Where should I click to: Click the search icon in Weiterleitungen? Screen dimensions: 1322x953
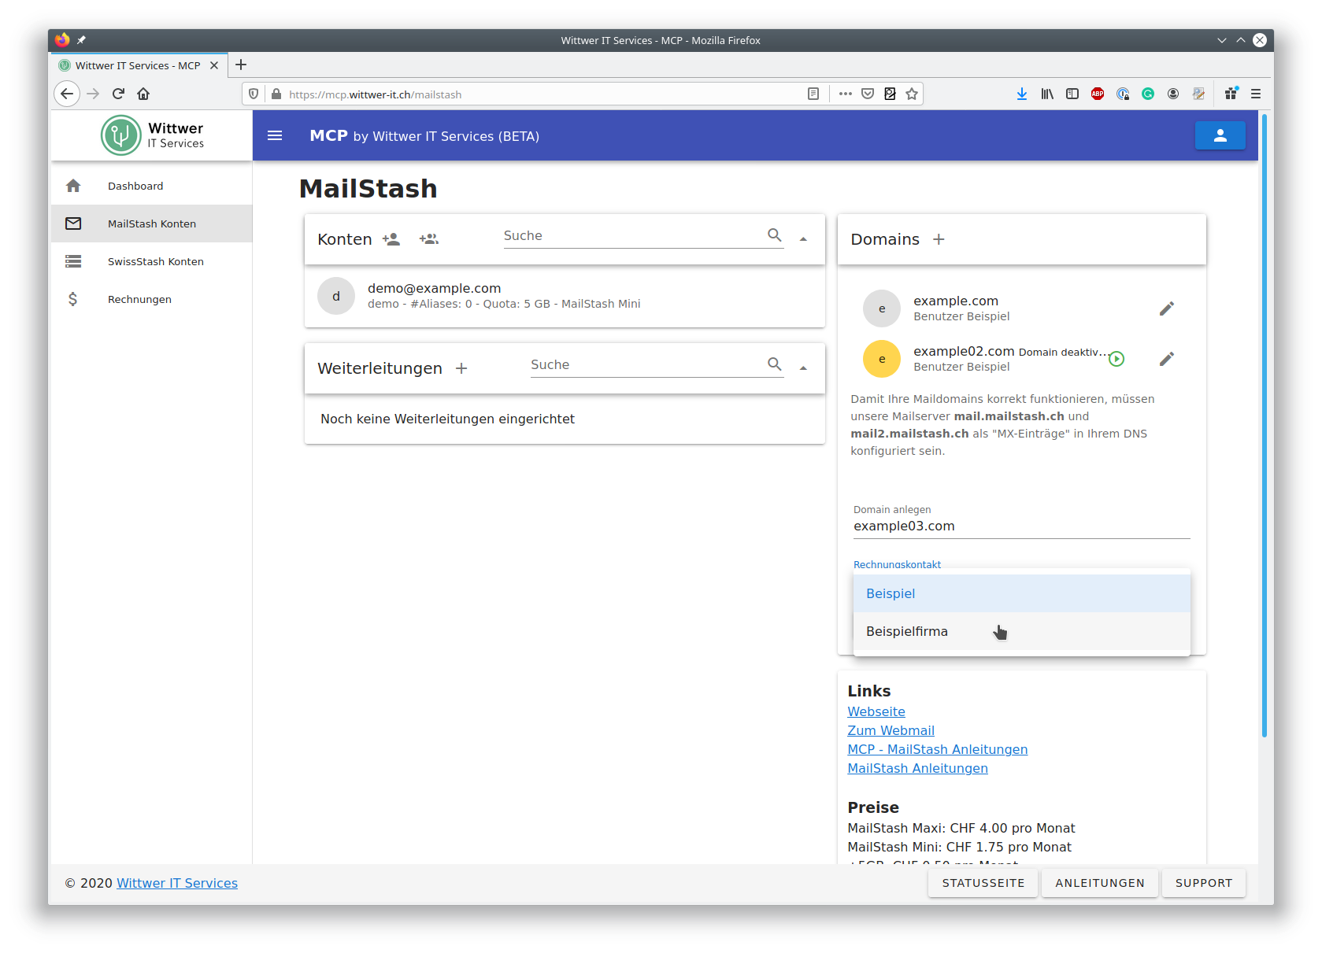click(775, 364)
